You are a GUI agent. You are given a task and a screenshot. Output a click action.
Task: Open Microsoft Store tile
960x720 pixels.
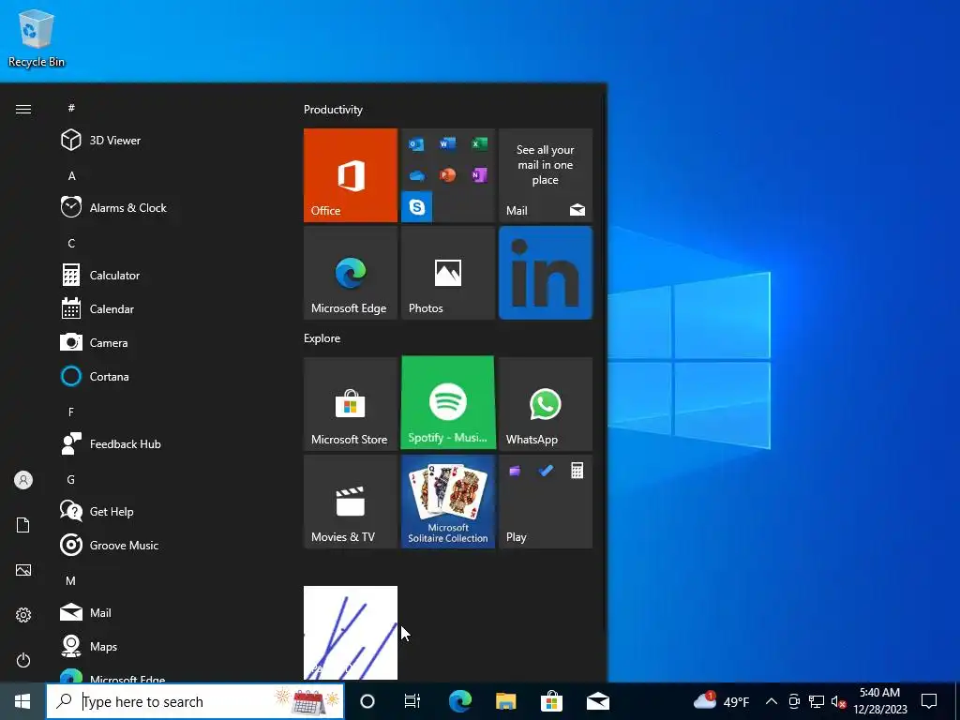coord(351,404)
